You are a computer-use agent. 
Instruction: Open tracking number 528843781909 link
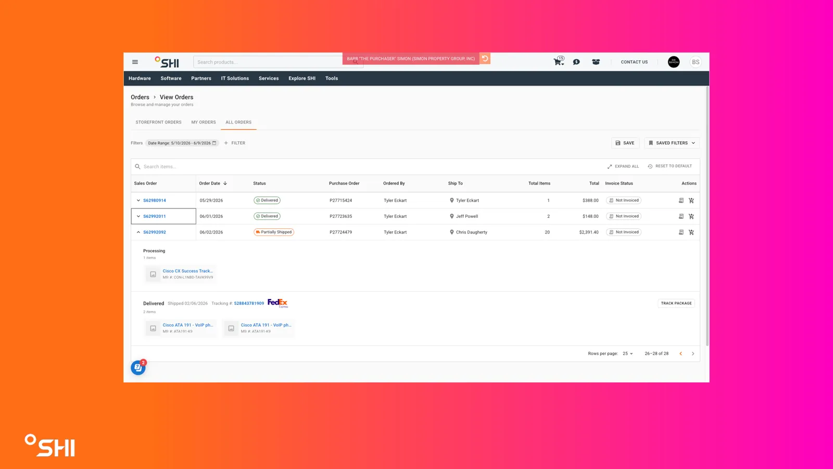click(x=249, y=303)
